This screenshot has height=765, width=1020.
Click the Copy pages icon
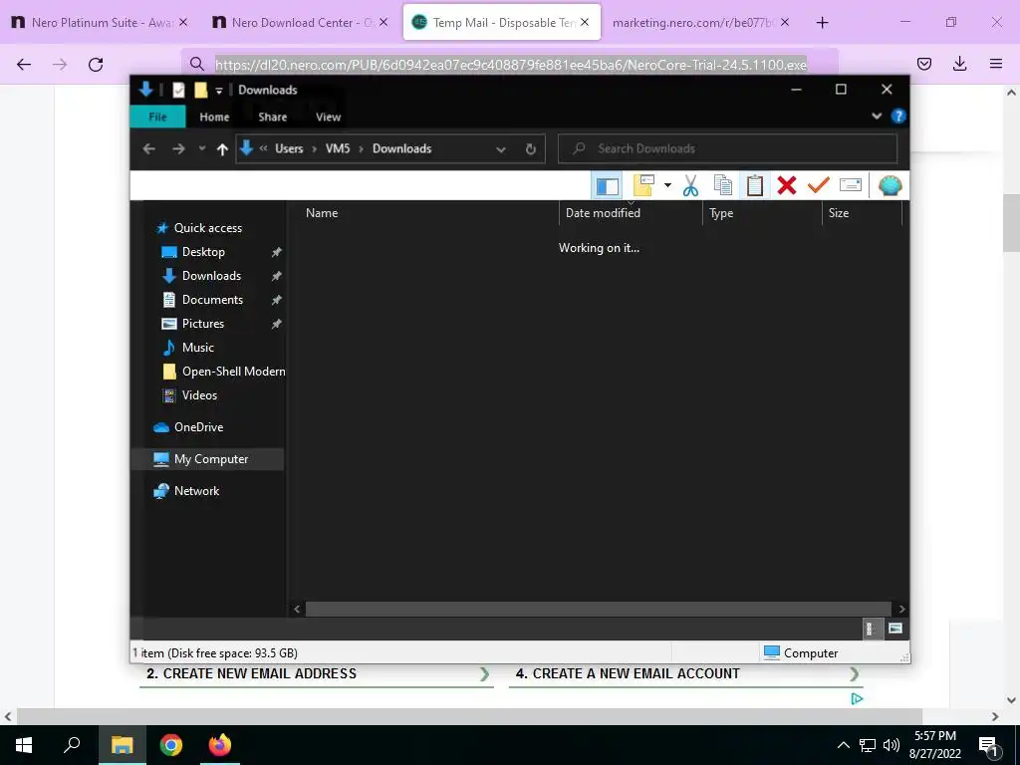pyautogui.click(x=723, y=185)
